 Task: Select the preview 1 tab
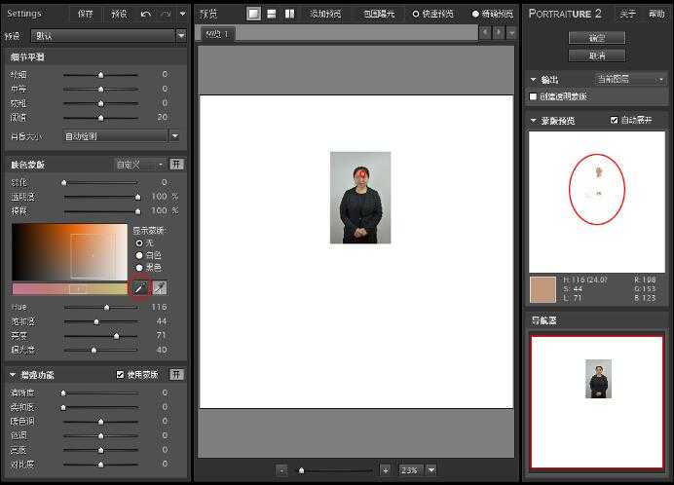click(x=217, y=33)
